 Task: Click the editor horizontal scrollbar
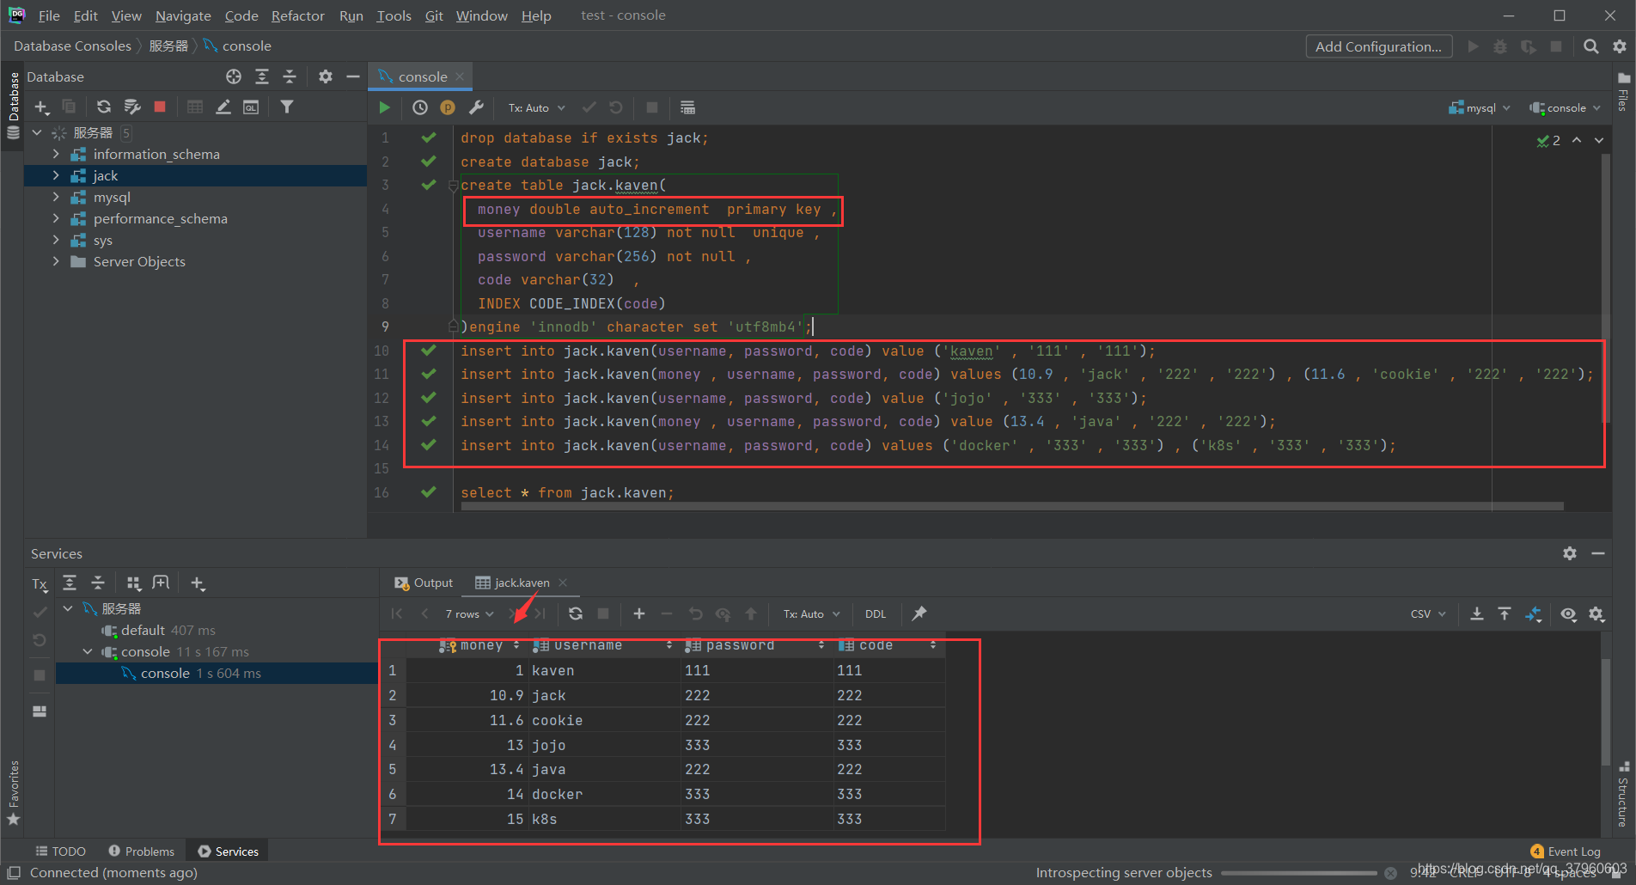[x=1012, y=507]
